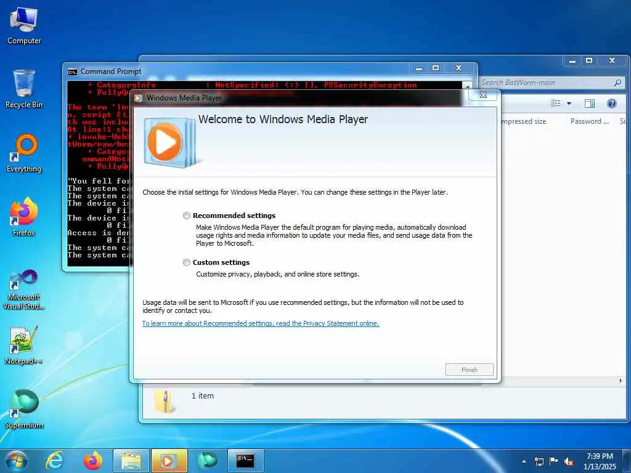Click the network tray icon

(539, 461)
